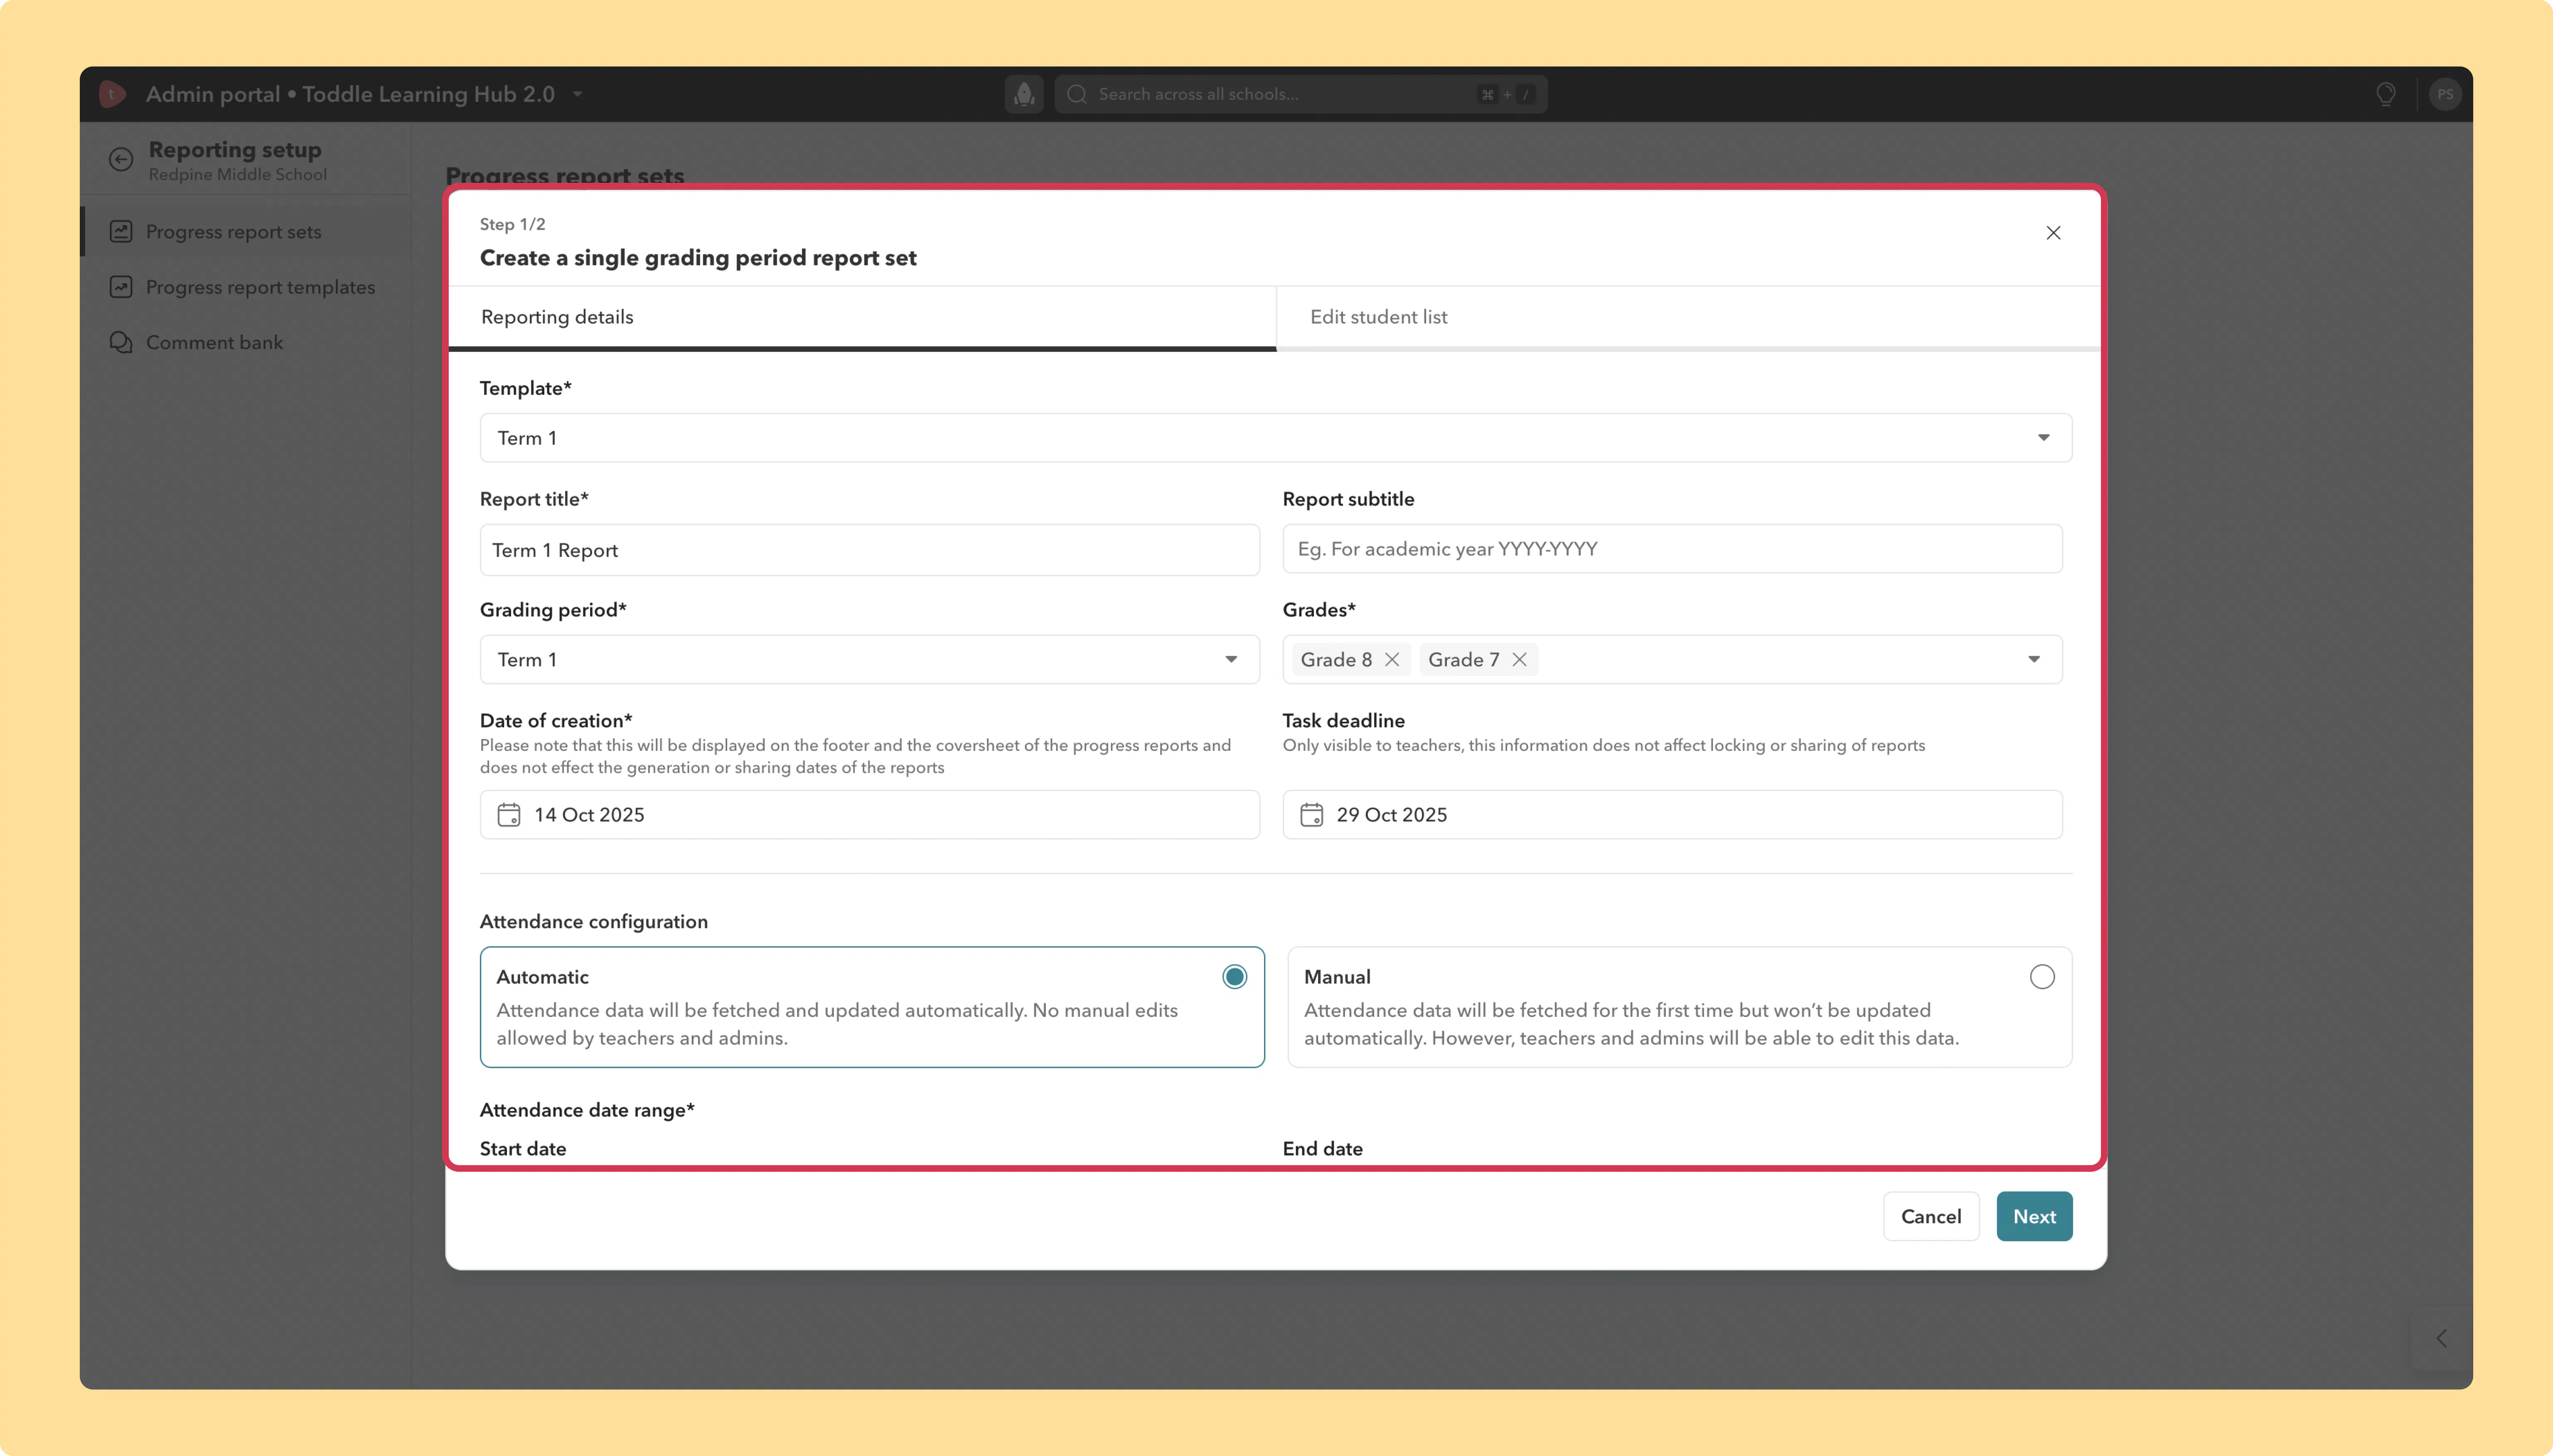Click the Progress report templates icon

(x=121, y=287)
